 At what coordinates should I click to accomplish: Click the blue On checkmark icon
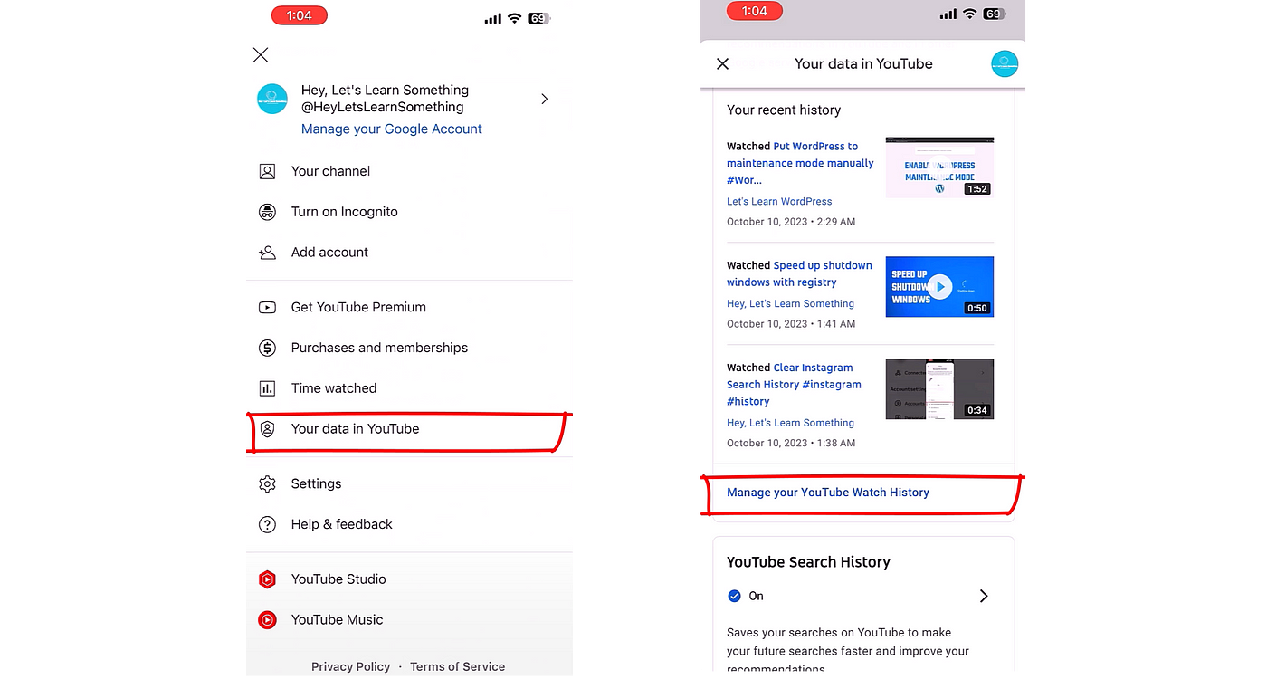coord(735,596)
